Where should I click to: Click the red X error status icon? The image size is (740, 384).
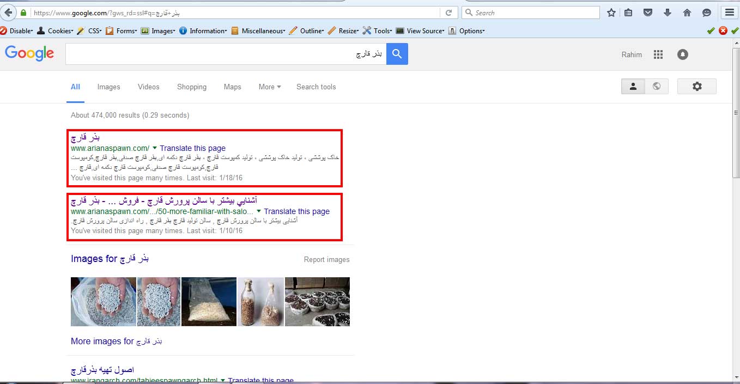[723, 31]
